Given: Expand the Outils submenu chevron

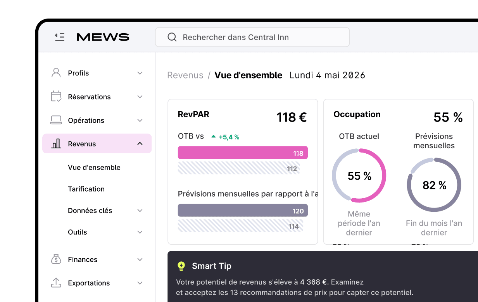Looking at the screenshot, I should pos(140,232).
